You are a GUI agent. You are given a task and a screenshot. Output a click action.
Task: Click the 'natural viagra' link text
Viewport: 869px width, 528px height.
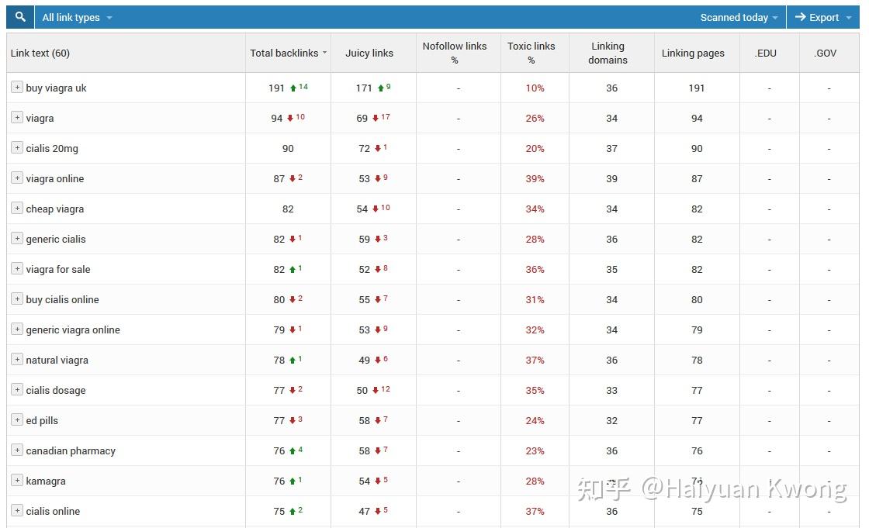pos(57,360)
